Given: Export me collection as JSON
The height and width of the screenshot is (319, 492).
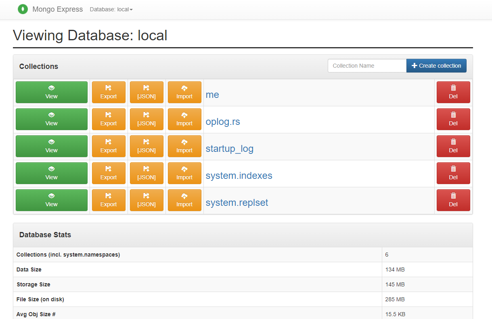Looking at the screenshot, I should (147, 92).
